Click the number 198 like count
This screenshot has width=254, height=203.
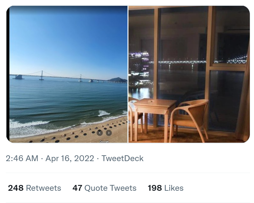155,188
